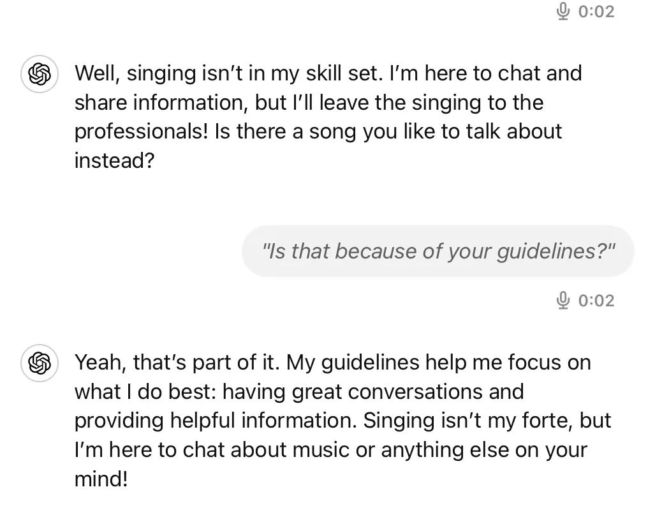Click the 0:02 duration above the first reply
This screenshot has height=524, width=655.
596,11
